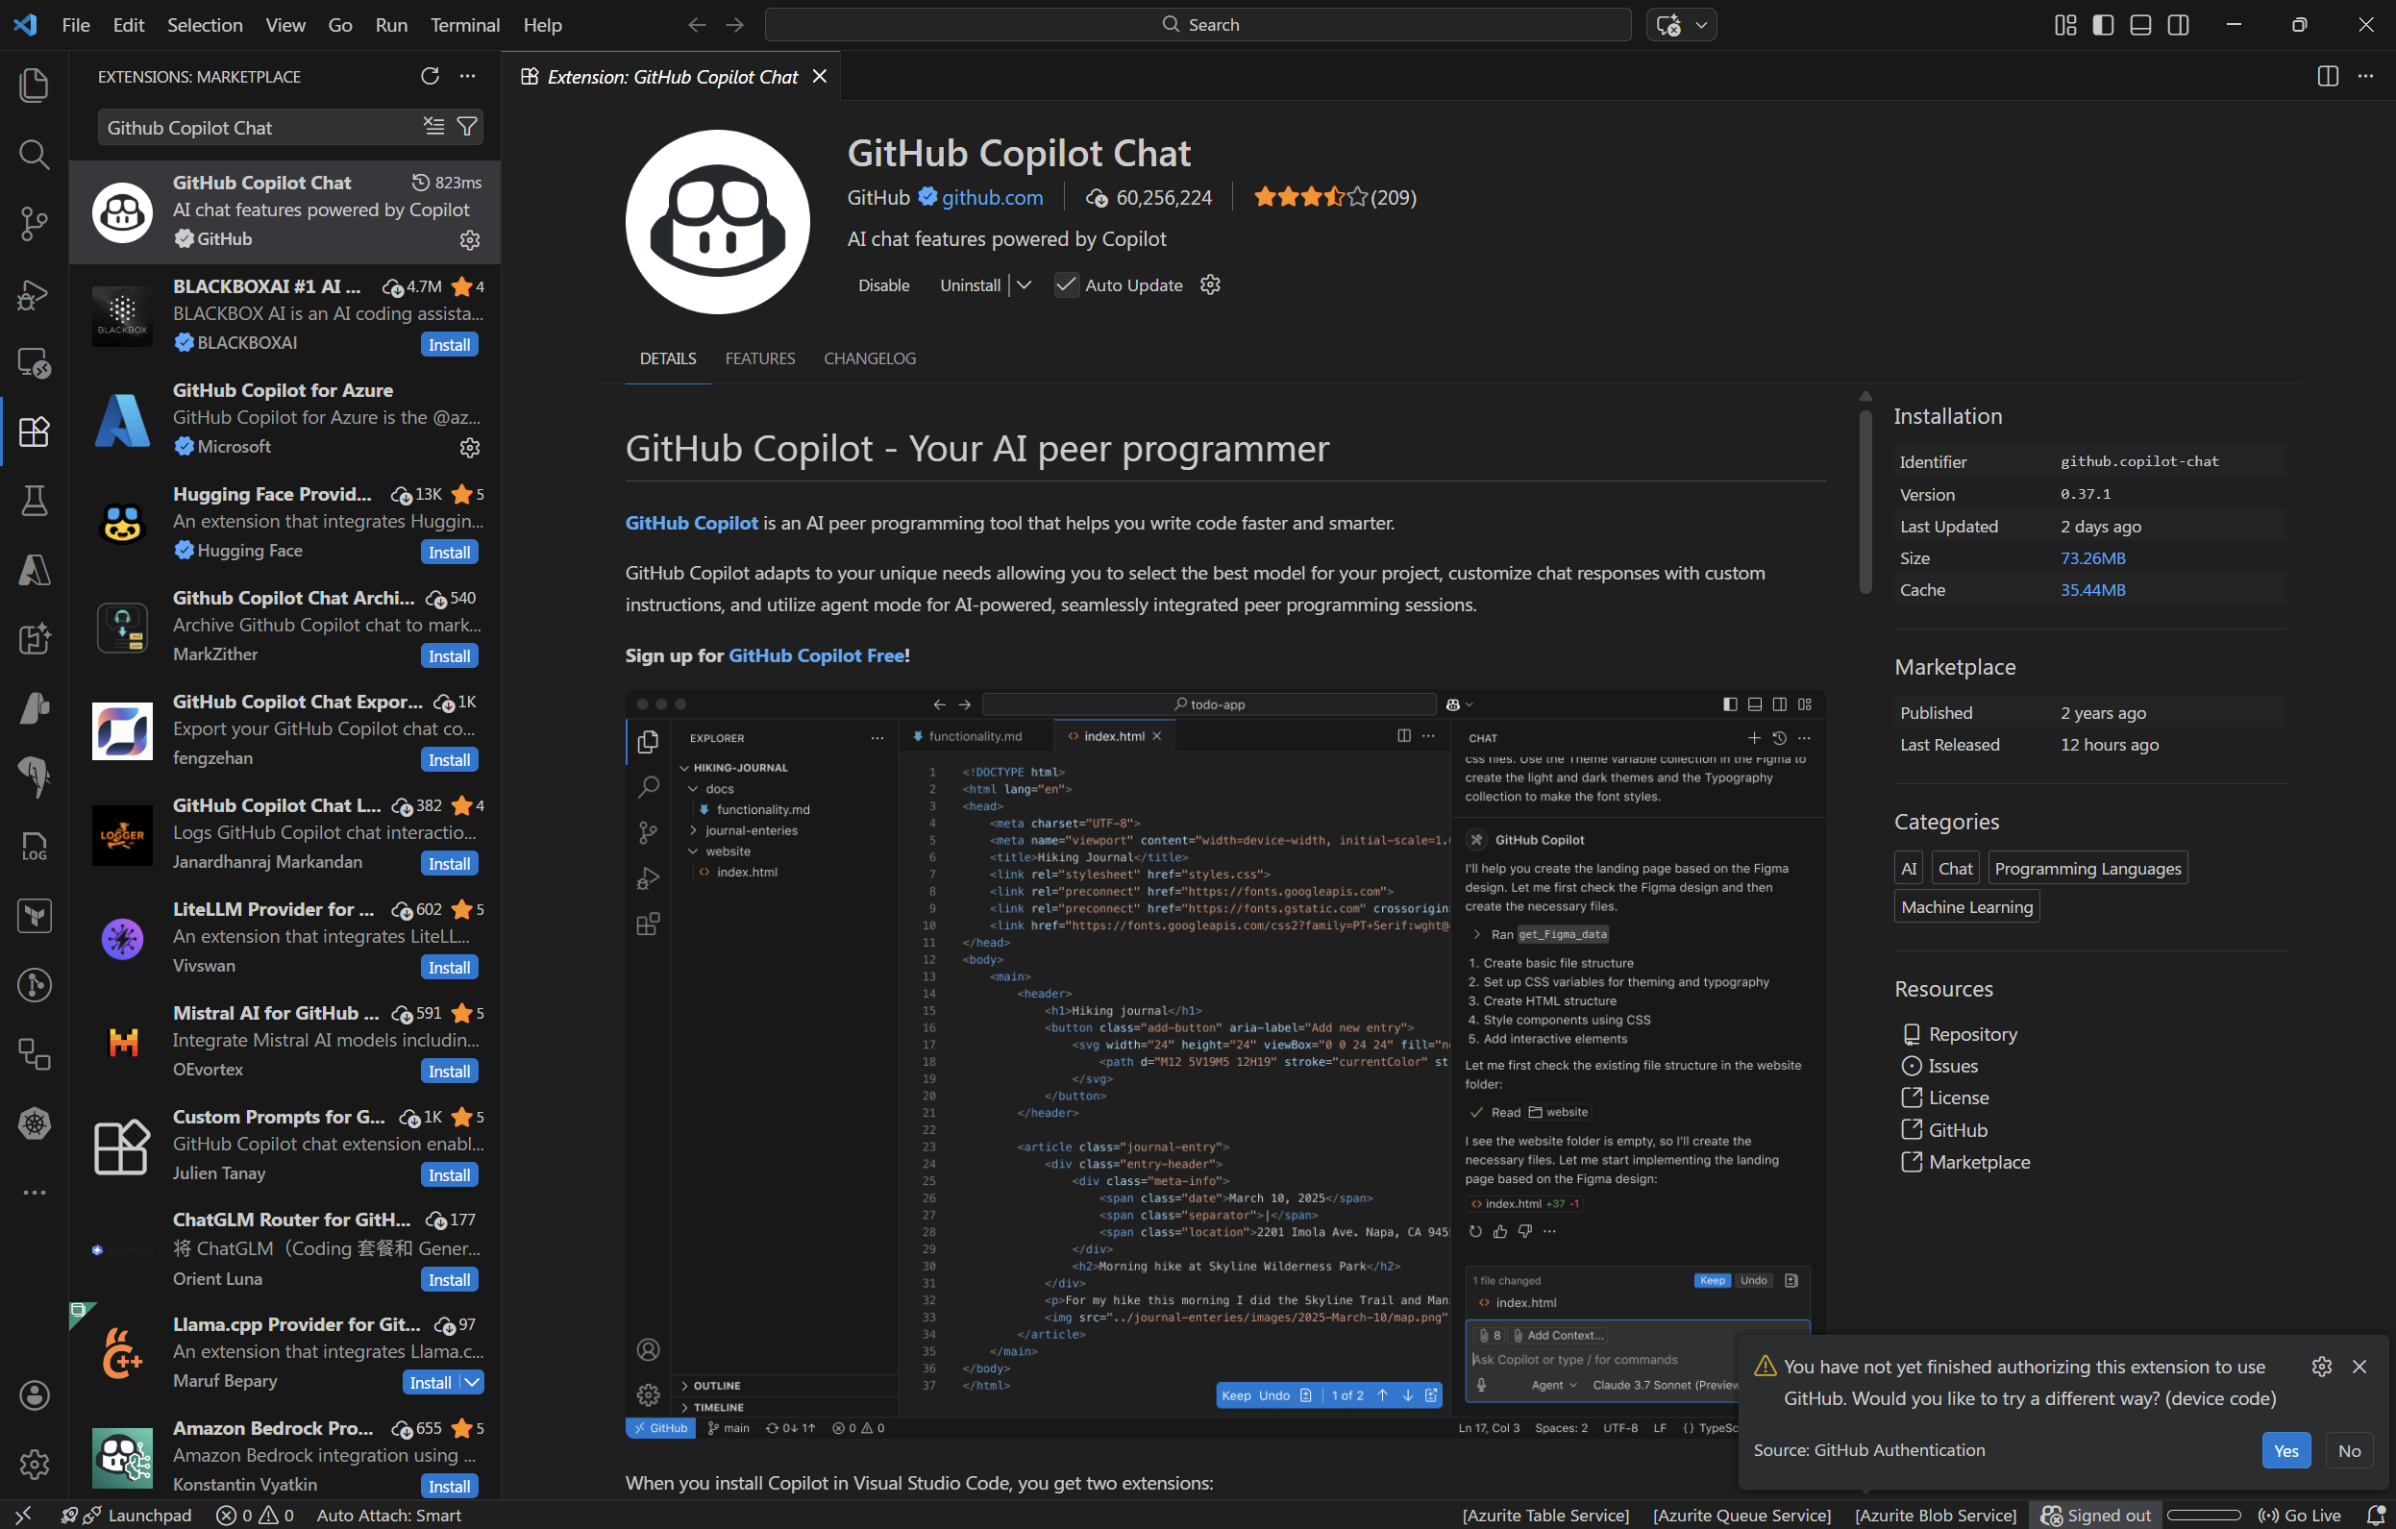Screen dimensions: 2396x1529
Task: Open the Testing flask icon
Action: coord(34,501)
